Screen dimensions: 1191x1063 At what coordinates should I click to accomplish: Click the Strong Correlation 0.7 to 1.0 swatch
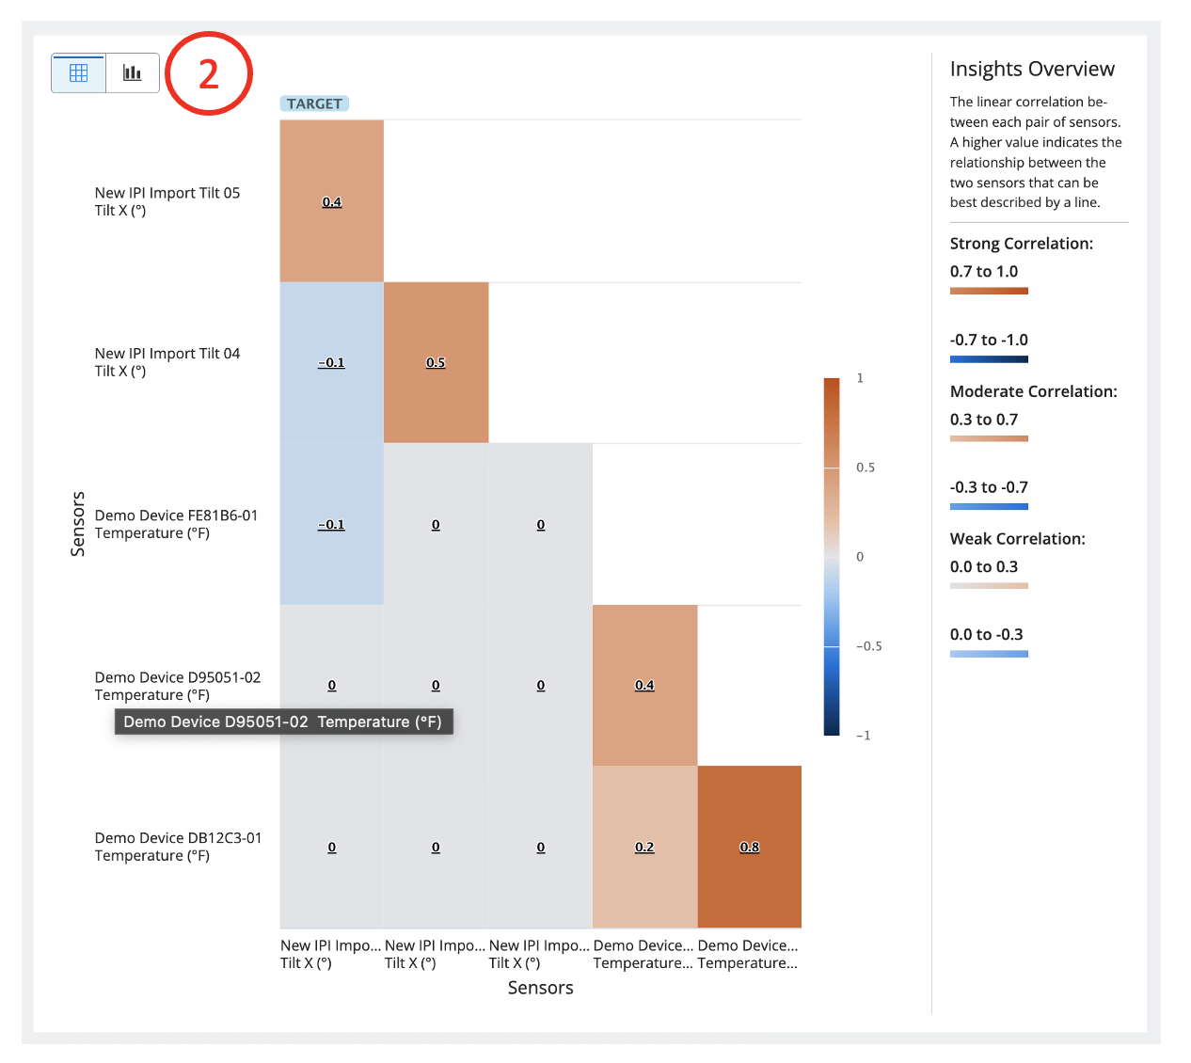click(989, 291)
